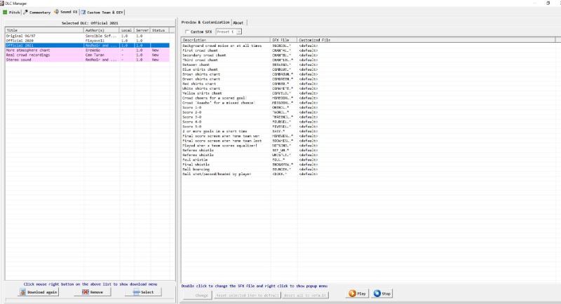The width and height of the screenshot is (561, 304).
Task: Sort the sounds by SFX File column
Action: point(283,40)
